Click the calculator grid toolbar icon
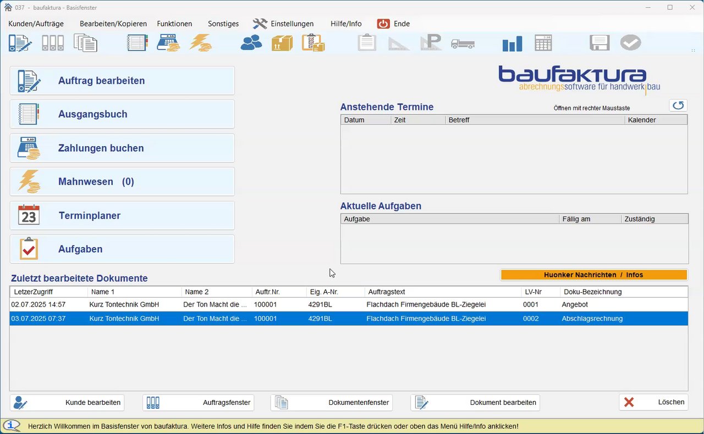Image resolution: width=704 pixels, height=434 pixels. [543, 43]
